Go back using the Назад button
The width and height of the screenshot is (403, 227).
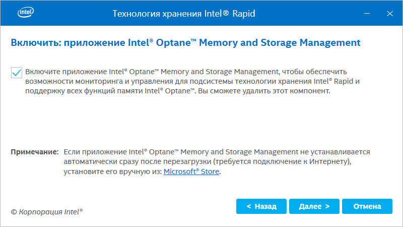[261, 206]
